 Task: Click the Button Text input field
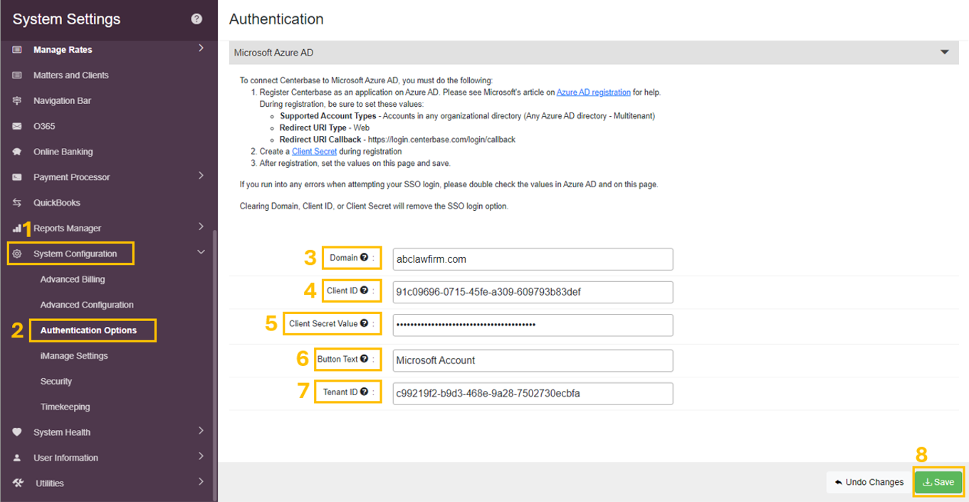click(x=533, y=360)
